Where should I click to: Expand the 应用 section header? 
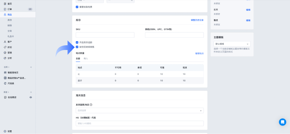click(x=7, y=67)
